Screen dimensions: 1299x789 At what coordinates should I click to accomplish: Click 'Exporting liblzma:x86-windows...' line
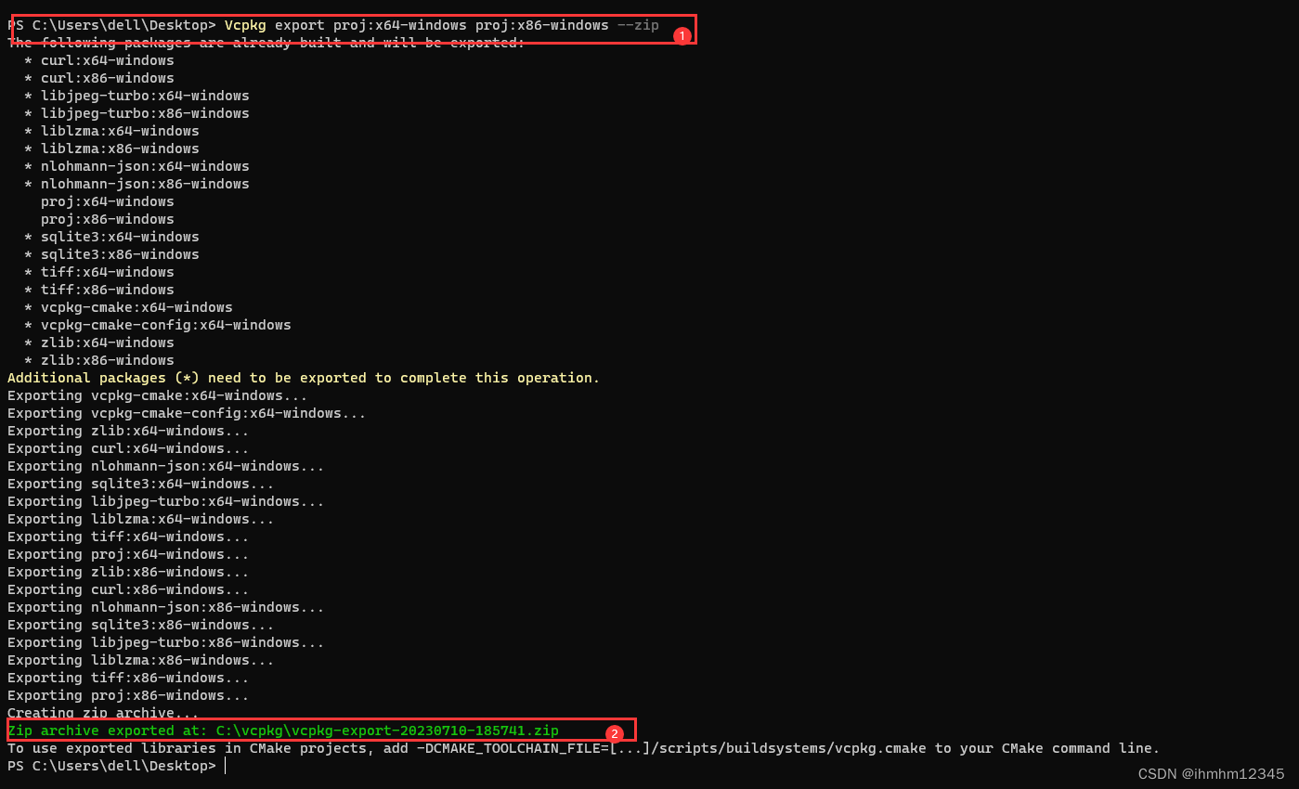[x=141, y=660]
